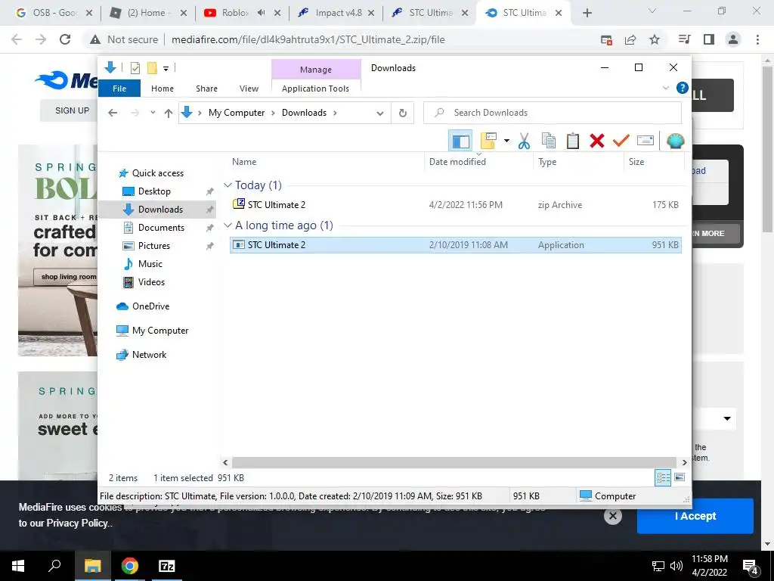This screenshot has height=581, width=774.
Task: Switch to large thumbnails view icon
Action: tap(680, 477)
